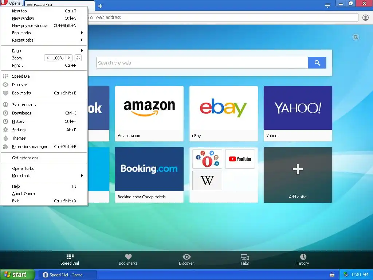
Task: Select New tab menu item
Action: [44, 11]
